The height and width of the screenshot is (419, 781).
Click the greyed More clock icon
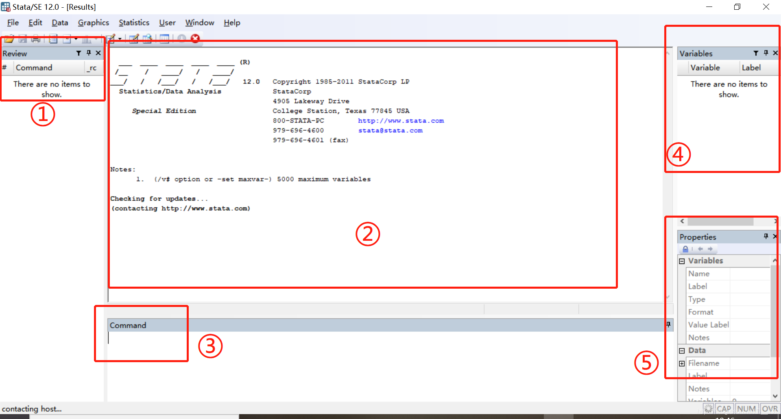click(x=182, y=38)
